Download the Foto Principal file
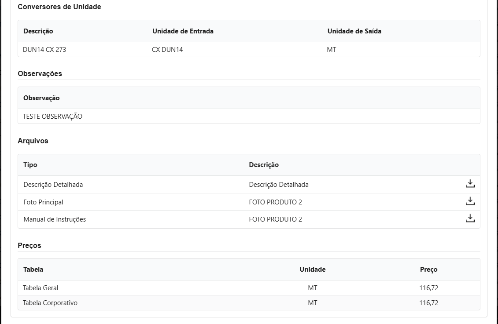498x324 pixels. pyautogui.click(x=470, y=201)
